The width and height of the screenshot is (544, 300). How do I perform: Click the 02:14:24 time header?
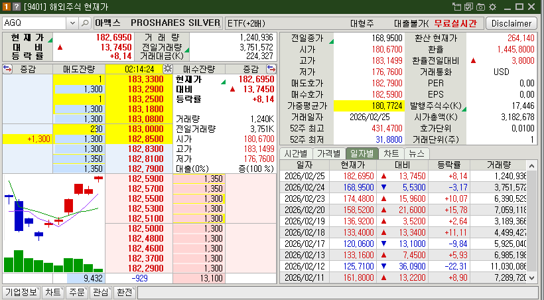click(x=139, y=69)
